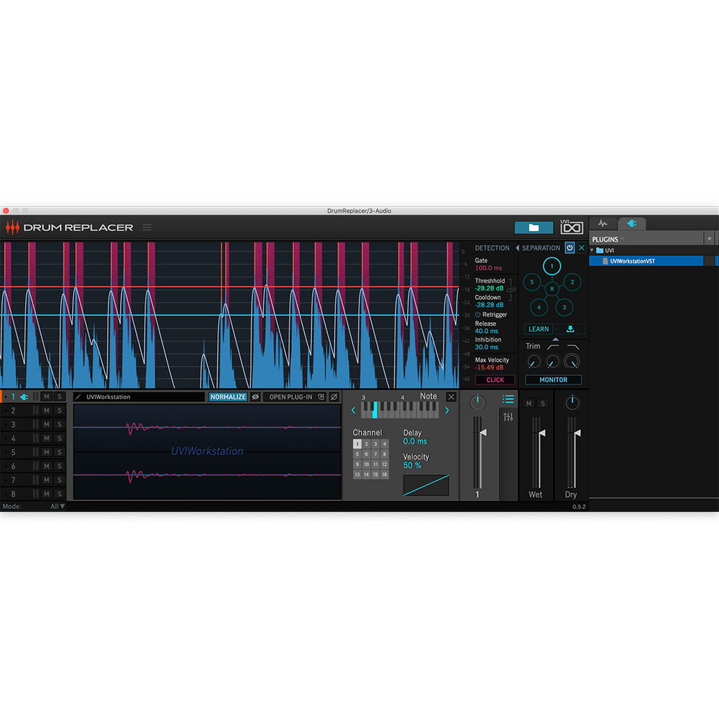
Task: Click the Wet level fader handle
Action: (x=540, y=434)
